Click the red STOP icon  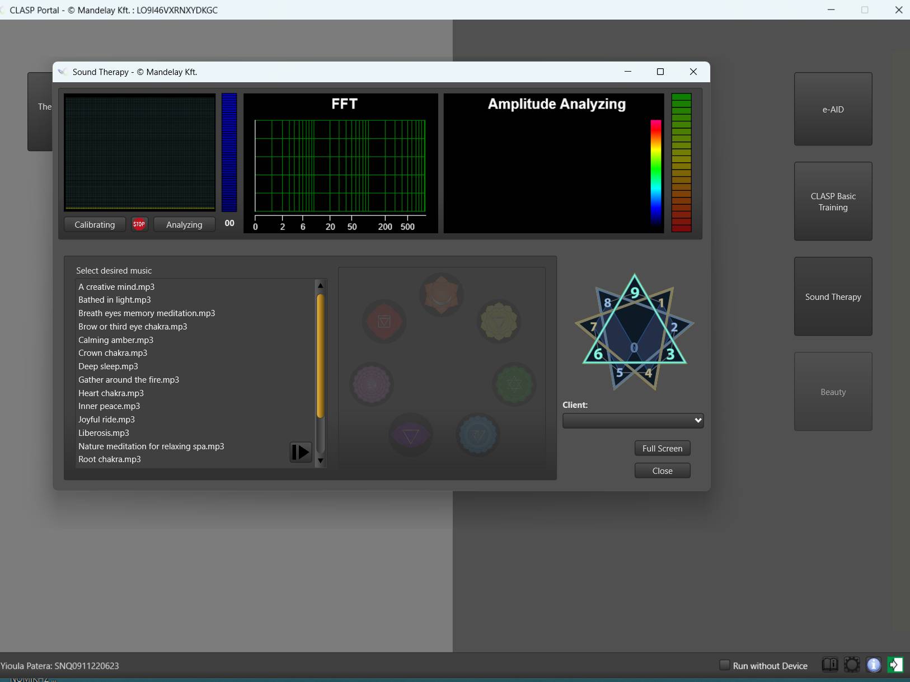click(x=139, y=224)
